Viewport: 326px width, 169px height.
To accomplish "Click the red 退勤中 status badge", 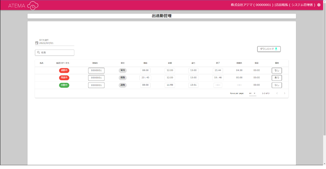I will click(x=64, y=70).
